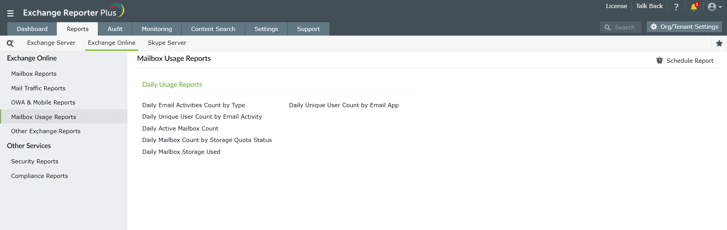Click the magnifier icon in Search box

(x=607, y=28)
